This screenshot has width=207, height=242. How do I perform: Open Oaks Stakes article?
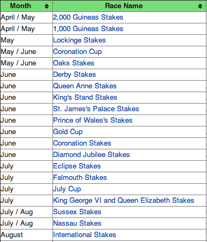point(74,63)
